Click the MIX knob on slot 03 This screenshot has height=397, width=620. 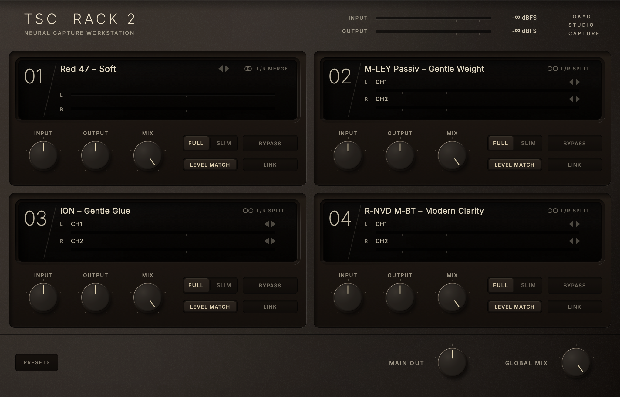tap(148, 297)
